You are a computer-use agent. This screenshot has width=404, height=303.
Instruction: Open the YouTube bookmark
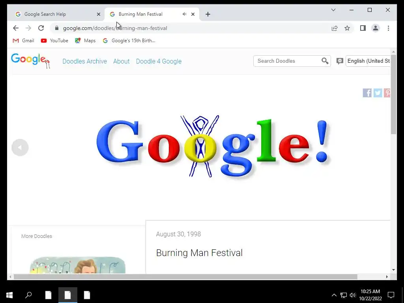54,41
